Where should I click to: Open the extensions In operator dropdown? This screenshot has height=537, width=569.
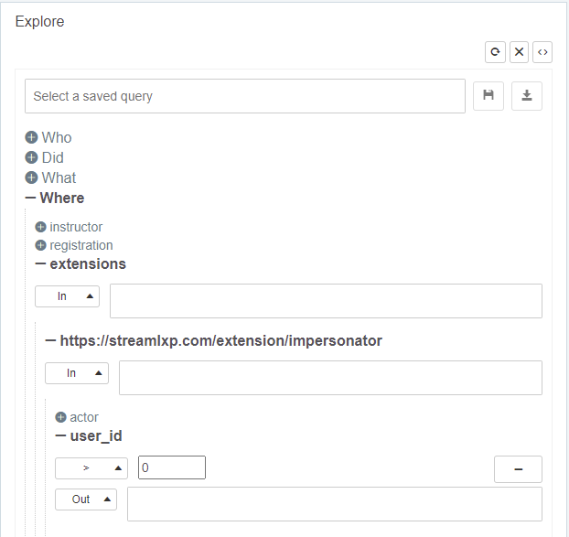pyautogui.click(x=67, y=296)
